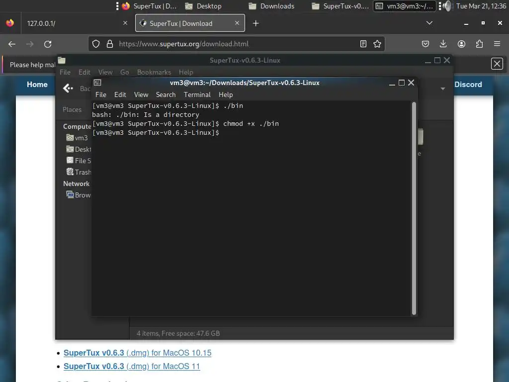
Task: Click the Firefox forward arrow button
Action: click(29, 44)
